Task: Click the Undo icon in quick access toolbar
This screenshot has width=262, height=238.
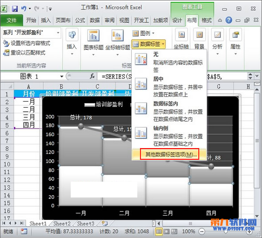Action: [x=24, y=8]
